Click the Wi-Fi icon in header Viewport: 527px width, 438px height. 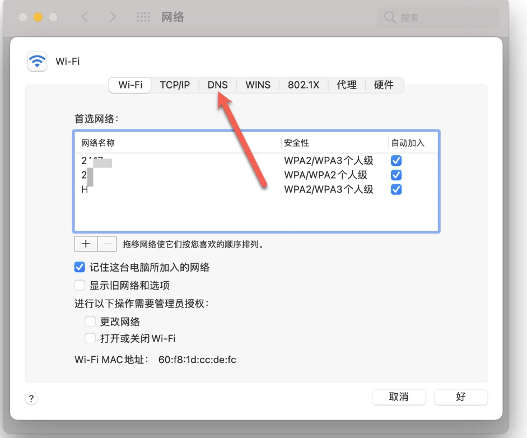click(38, 61)
